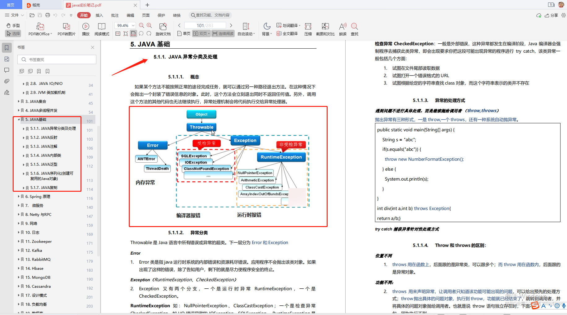Click 朗读 read aloud icon
The width and height of the screenshot is (567, 315).
coord(342,26)
